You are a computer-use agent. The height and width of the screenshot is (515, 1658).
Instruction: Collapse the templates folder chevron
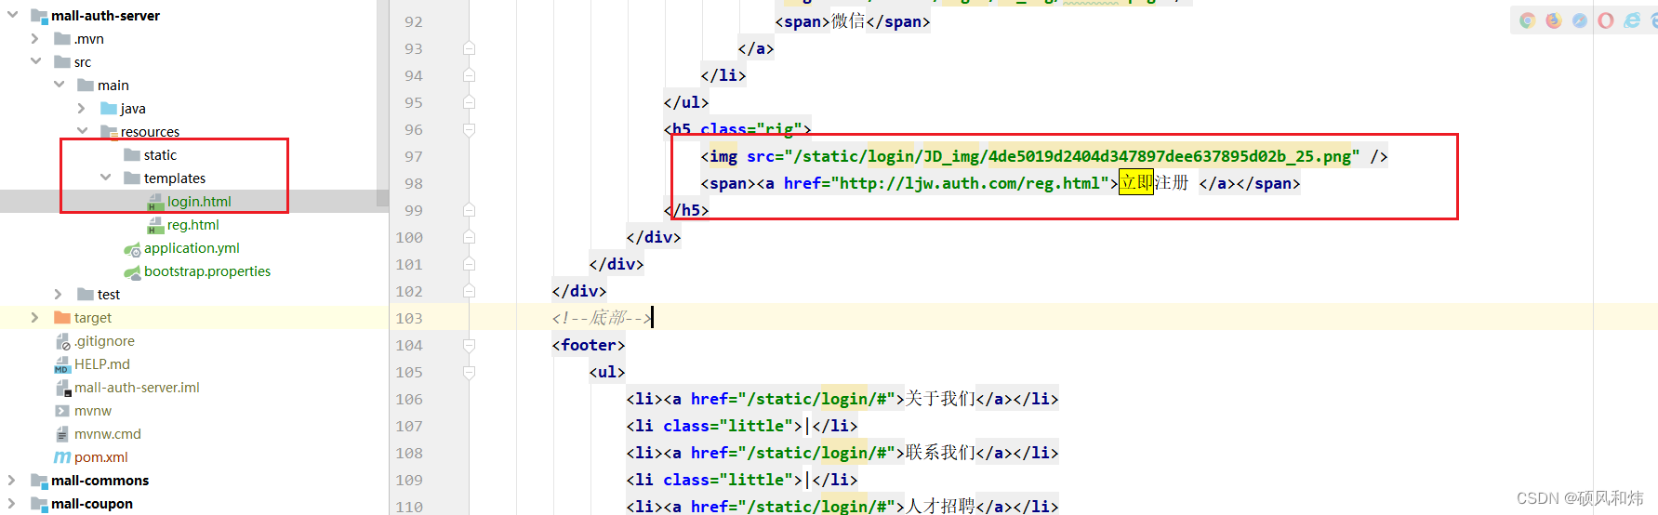tap(105, 178)
